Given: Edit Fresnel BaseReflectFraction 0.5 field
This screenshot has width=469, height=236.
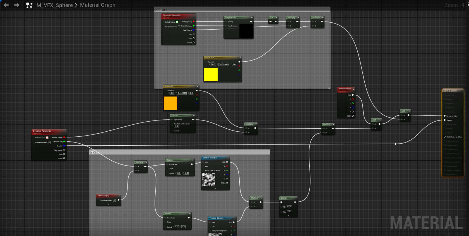Looking at the screenshot, I should 177,126.
